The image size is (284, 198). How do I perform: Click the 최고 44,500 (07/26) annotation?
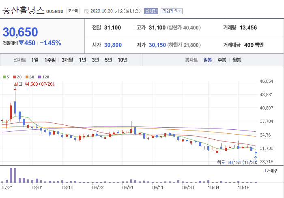34,84
